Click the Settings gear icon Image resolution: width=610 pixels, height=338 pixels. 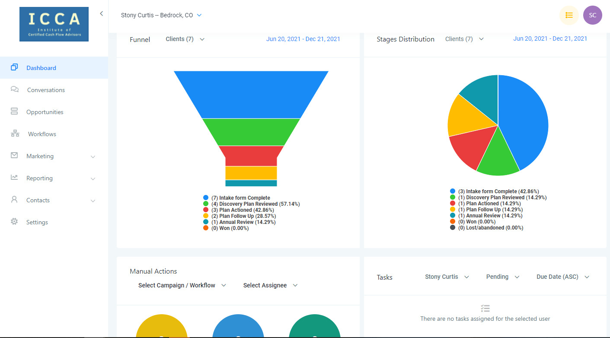click(x=14, y=222)
